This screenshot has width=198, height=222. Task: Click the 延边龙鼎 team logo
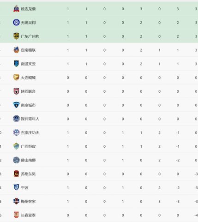click(16, 9)
